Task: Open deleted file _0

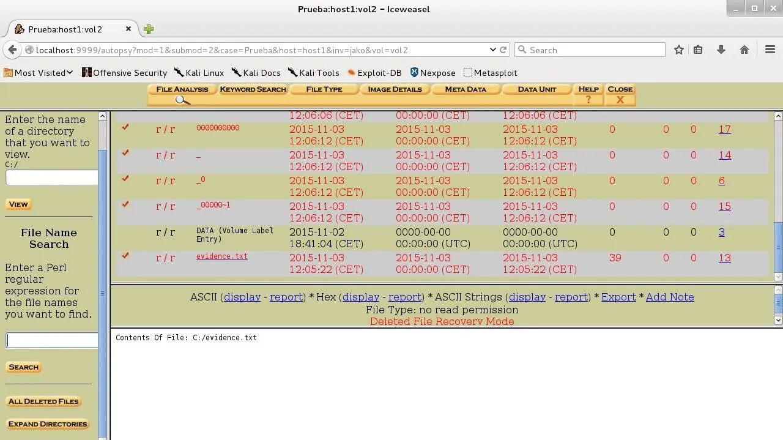Action: 201,180
